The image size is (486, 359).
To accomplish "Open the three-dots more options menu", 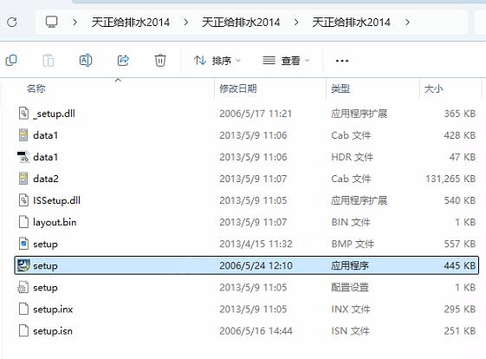I will [342, 61].
